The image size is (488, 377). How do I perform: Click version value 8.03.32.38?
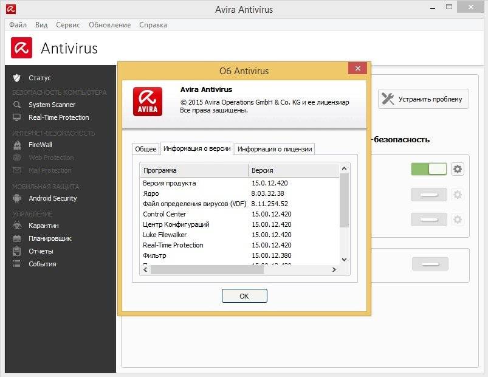tap(267, 193)
